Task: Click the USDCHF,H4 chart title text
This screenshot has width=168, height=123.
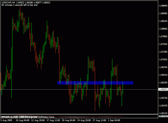Action: point(8,2)
